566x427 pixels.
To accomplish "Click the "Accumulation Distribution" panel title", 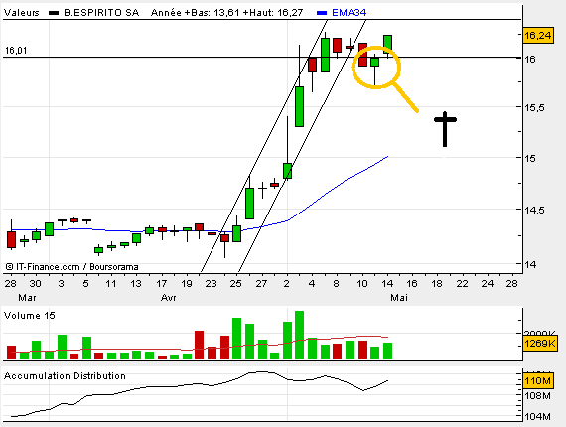I will (65, 376).
